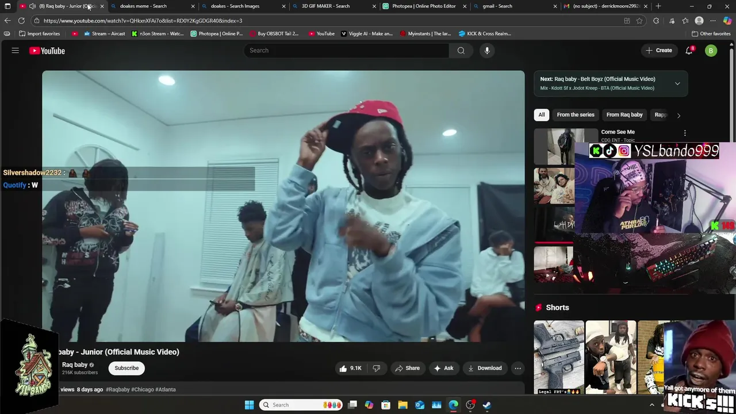The width and height of the screenshot is (736, 414).
Task: Open Import favorites bookmark
Action: pos(39,34)
